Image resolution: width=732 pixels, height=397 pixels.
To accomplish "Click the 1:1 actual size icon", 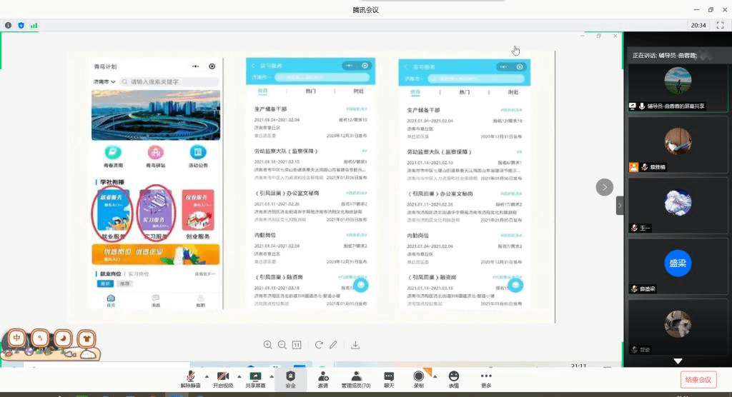I will click(x=297, y=345).
